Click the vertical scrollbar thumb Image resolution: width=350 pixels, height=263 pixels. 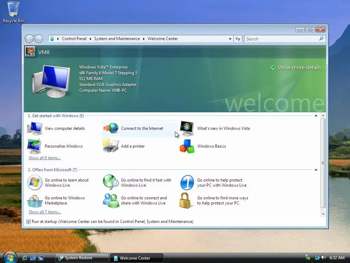point(323,163)
